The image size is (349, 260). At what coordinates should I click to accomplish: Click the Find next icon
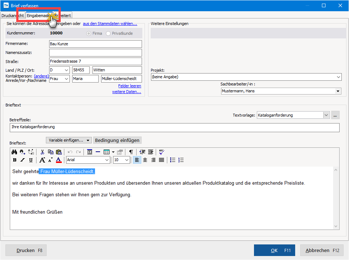point(22,152)
